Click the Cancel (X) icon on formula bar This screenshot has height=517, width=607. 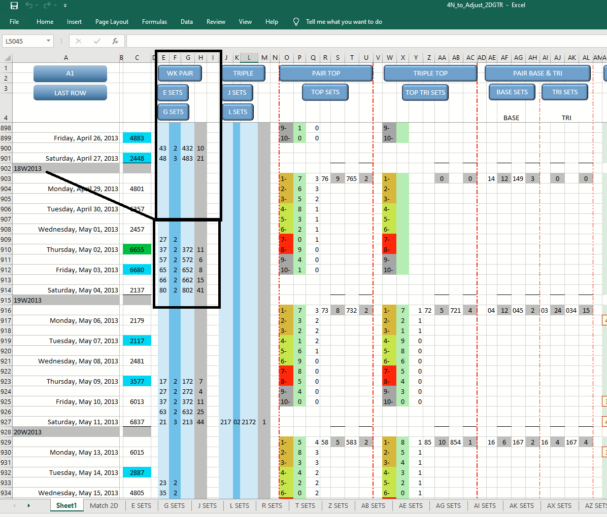pyautogui.click(x=78, y=41)
